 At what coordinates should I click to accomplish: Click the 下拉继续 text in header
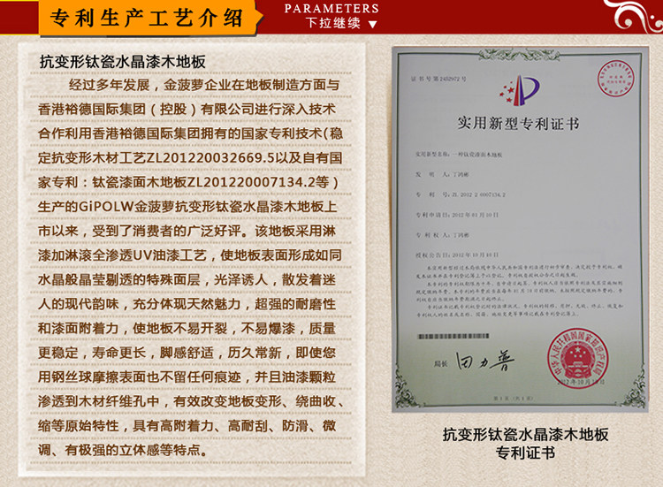(x=333, y=23)
